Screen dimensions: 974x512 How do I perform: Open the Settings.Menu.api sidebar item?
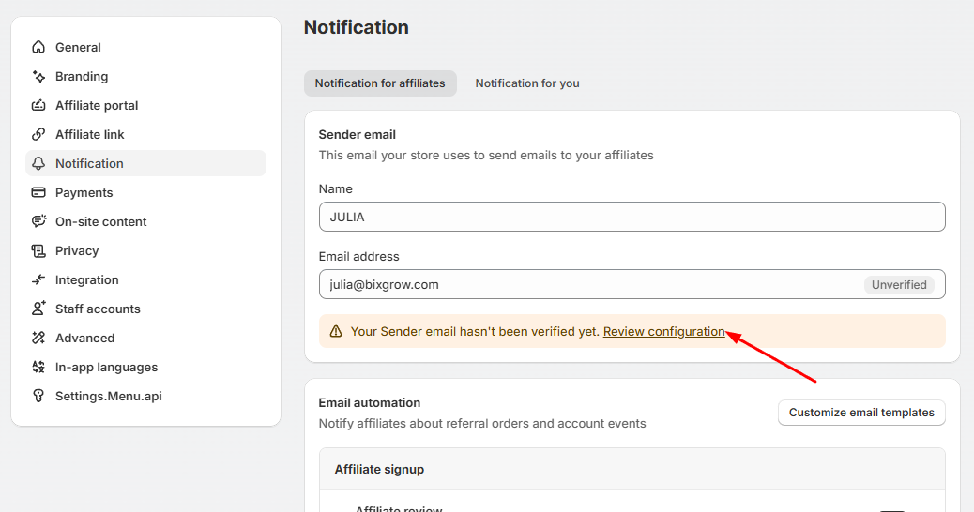(108, 396)
